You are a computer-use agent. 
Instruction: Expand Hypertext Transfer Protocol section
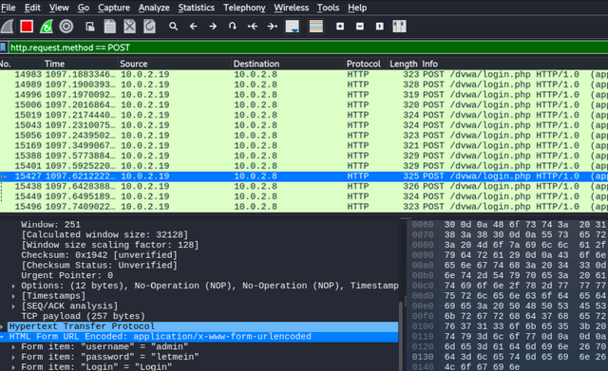click(2, 326)
